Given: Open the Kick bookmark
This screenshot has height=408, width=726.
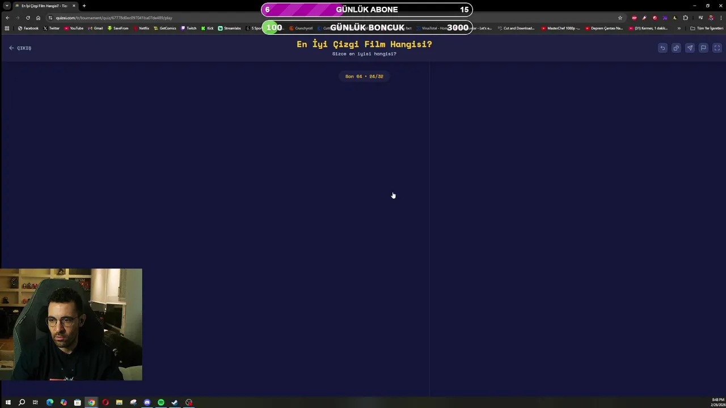Looking at the screenshot, I should (x=208, y=28).
